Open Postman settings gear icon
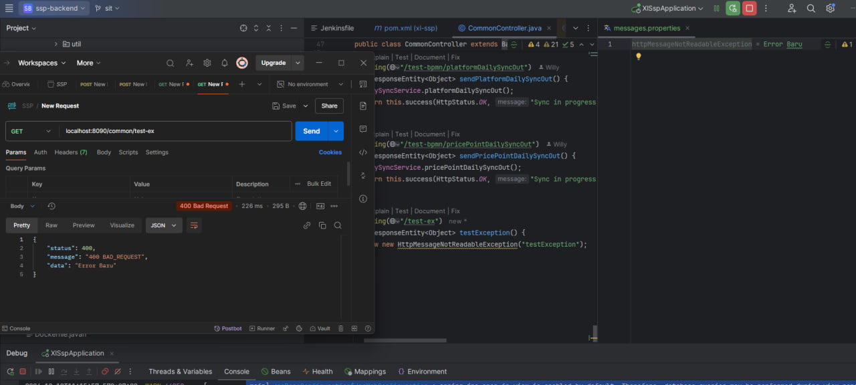This screenshot has width=856, height=385. tap(207, 63)
